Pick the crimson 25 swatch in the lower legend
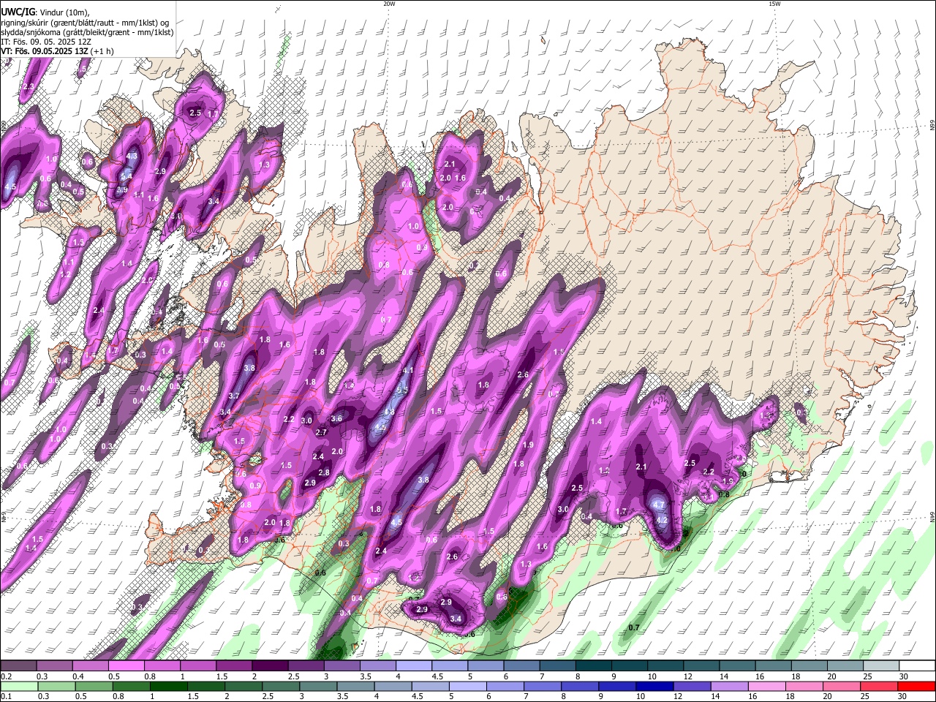The height and width of the screenshot is (702, 936). pyautogui.click(x=878, y=687)
